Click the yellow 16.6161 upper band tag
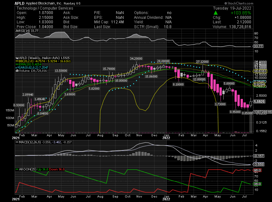The height and width of the screenshot is (202, 272). pos(260,71)
